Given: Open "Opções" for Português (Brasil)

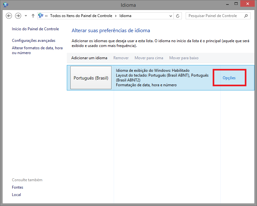Looking at the screenshot, I should [229, 77].
